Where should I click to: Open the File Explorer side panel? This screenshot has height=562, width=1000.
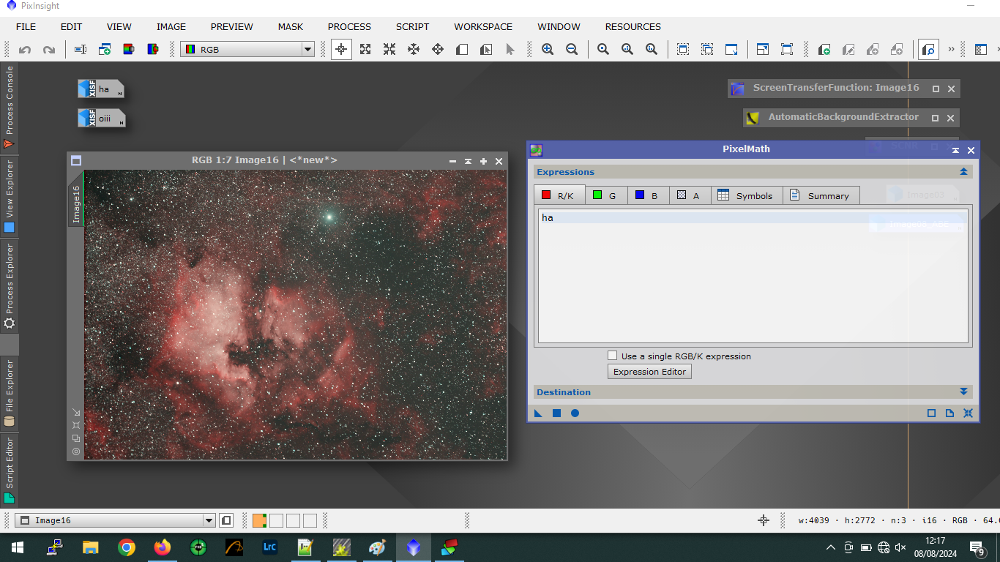click(10, 393)
